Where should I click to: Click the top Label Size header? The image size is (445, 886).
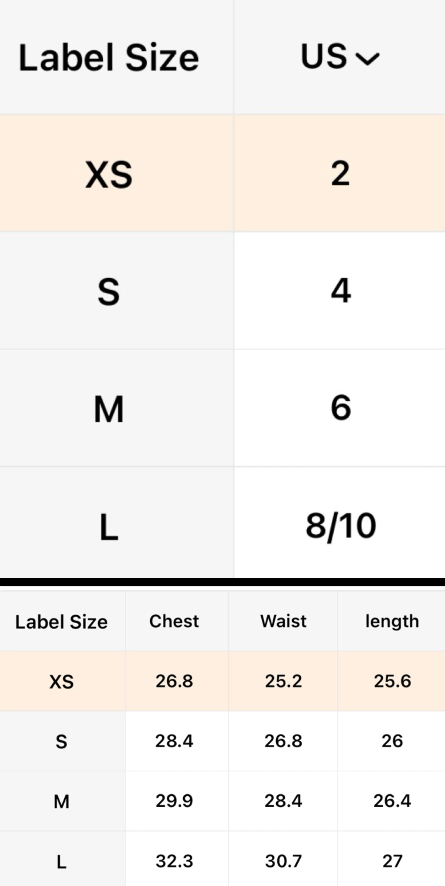click(109, 57)
